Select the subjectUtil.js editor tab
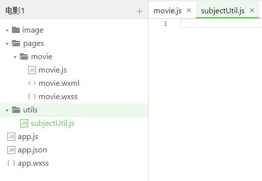Viewport: 262px width, 181px height. point(223,11)
